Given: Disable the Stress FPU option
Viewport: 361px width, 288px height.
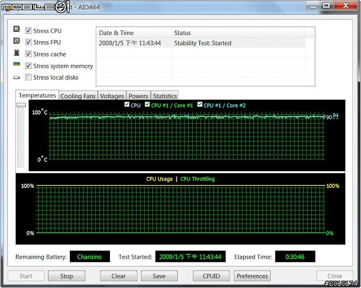Looking at the screenshot, I should (28, 42).
